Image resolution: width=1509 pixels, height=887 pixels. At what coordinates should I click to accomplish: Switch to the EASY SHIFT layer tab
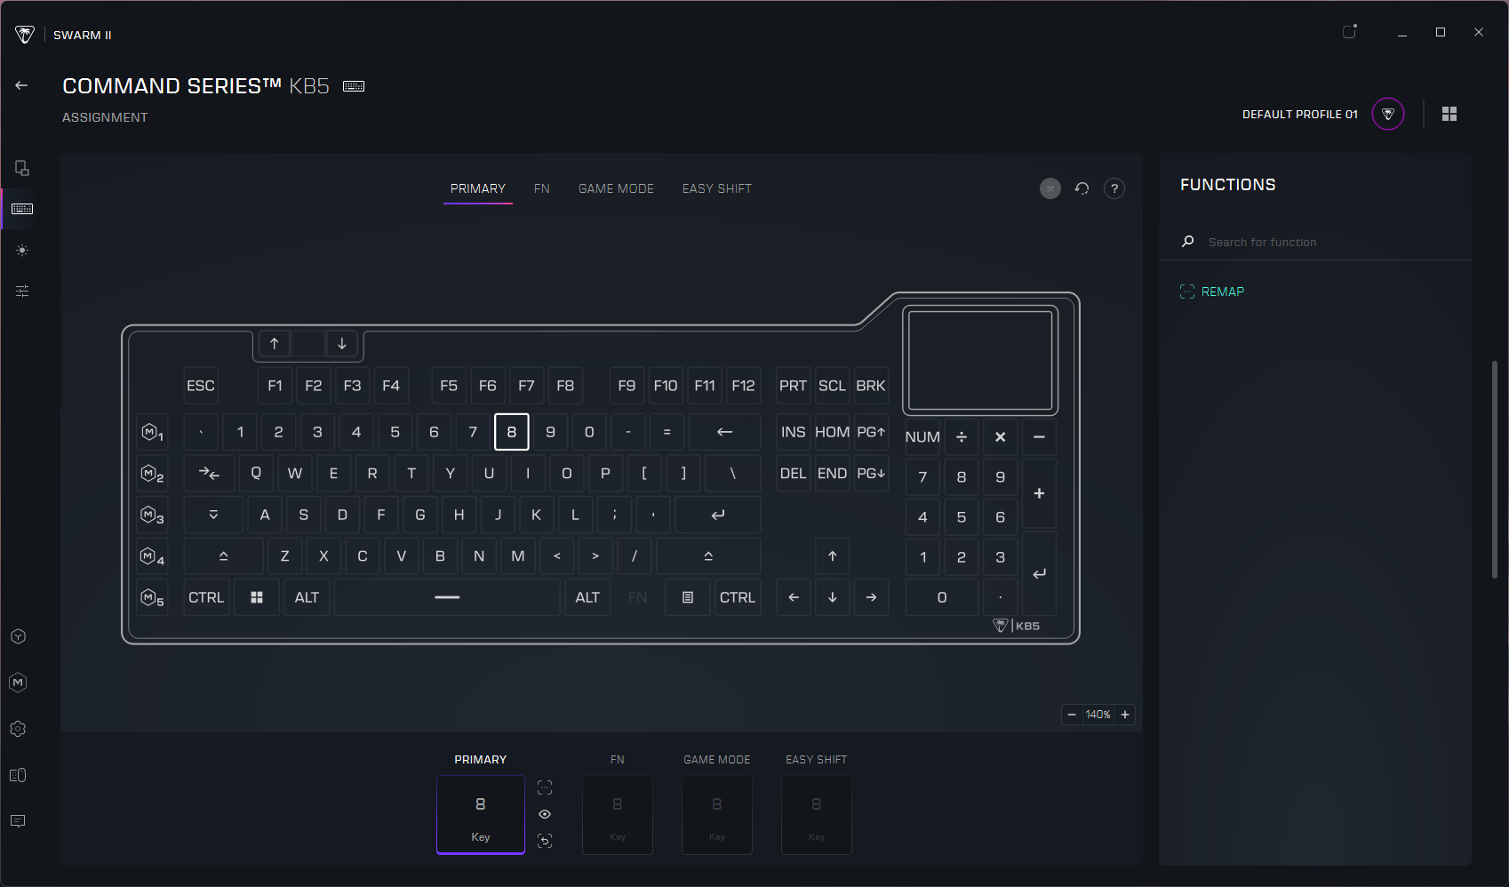(717, 188)
